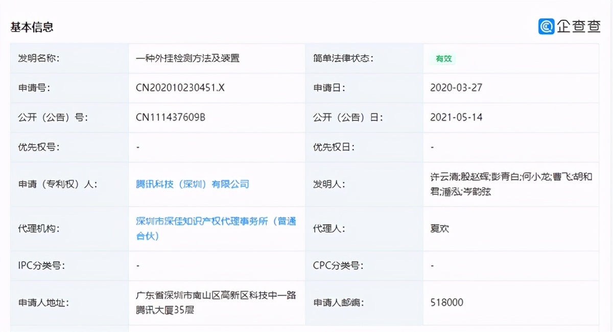Select publication number CN111437609B
The width and height of the screenshot is (613, 332).
click(x=171, y=117)
